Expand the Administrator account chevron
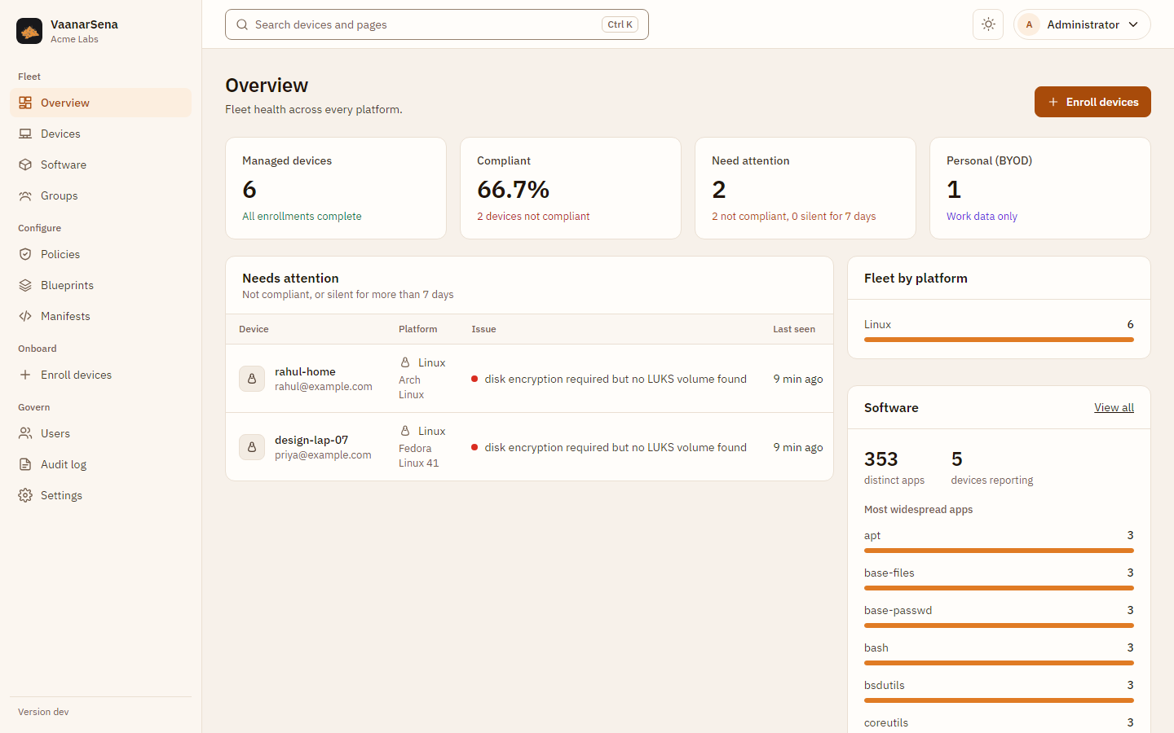The width and height of the screenshot is (1174, 733). (1133, 24)
